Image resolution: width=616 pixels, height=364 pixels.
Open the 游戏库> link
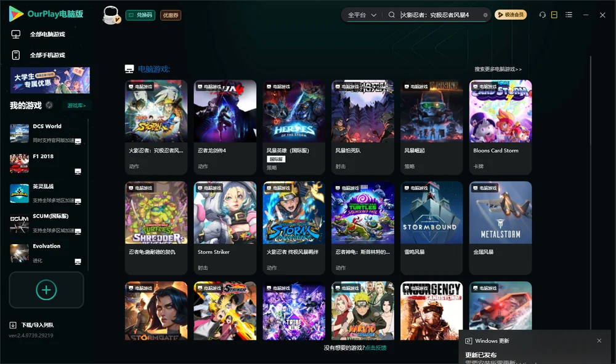(x=76, y=106)
